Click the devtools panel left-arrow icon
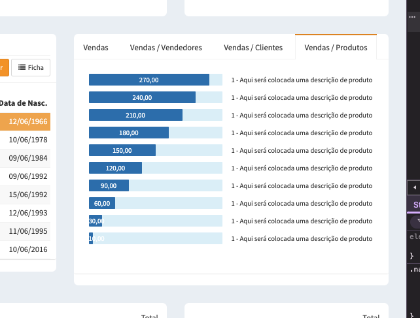The height and width of the screenshot is (318, 420). point(413,187)
